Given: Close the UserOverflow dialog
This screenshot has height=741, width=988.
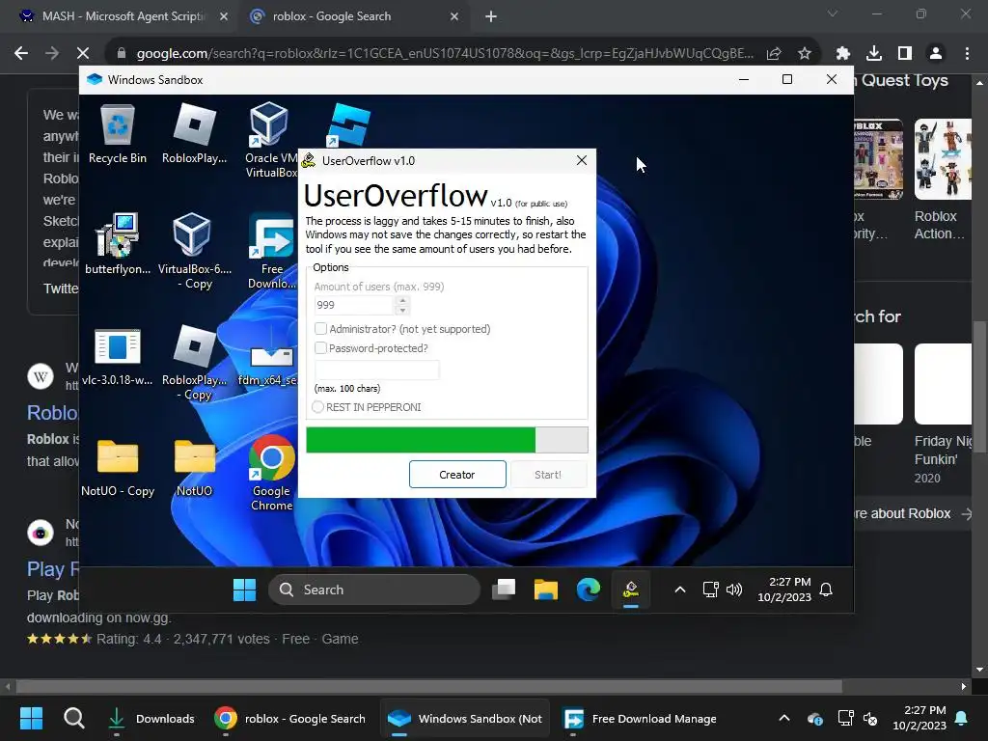Looking at the screenshot, I should pos(582,160).
